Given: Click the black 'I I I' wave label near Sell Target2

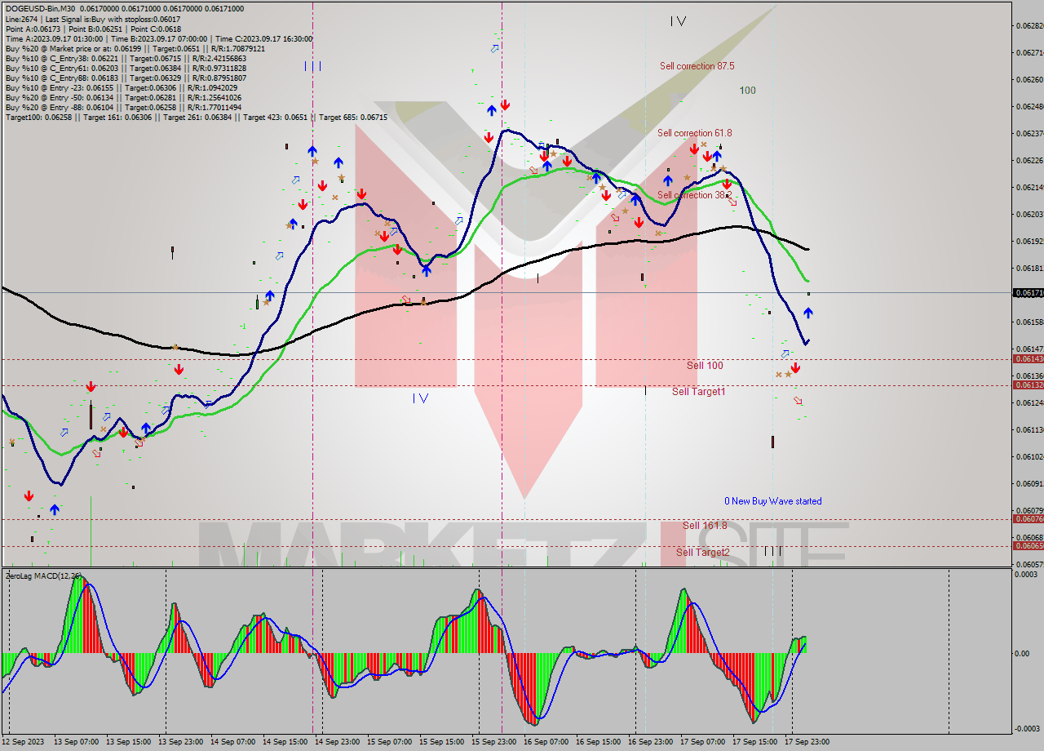Looking at the screenshot, I should coord(772,551).
